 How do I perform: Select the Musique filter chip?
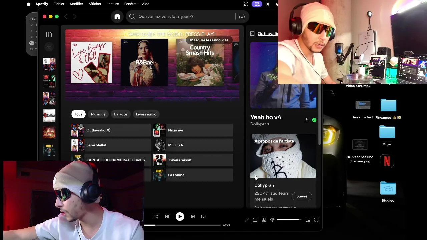coord(98,114)
